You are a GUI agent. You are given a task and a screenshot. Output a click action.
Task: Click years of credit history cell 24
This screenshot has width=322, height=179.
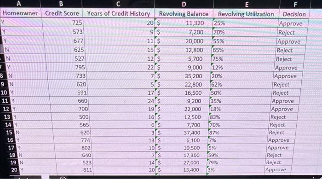point(121,101)
